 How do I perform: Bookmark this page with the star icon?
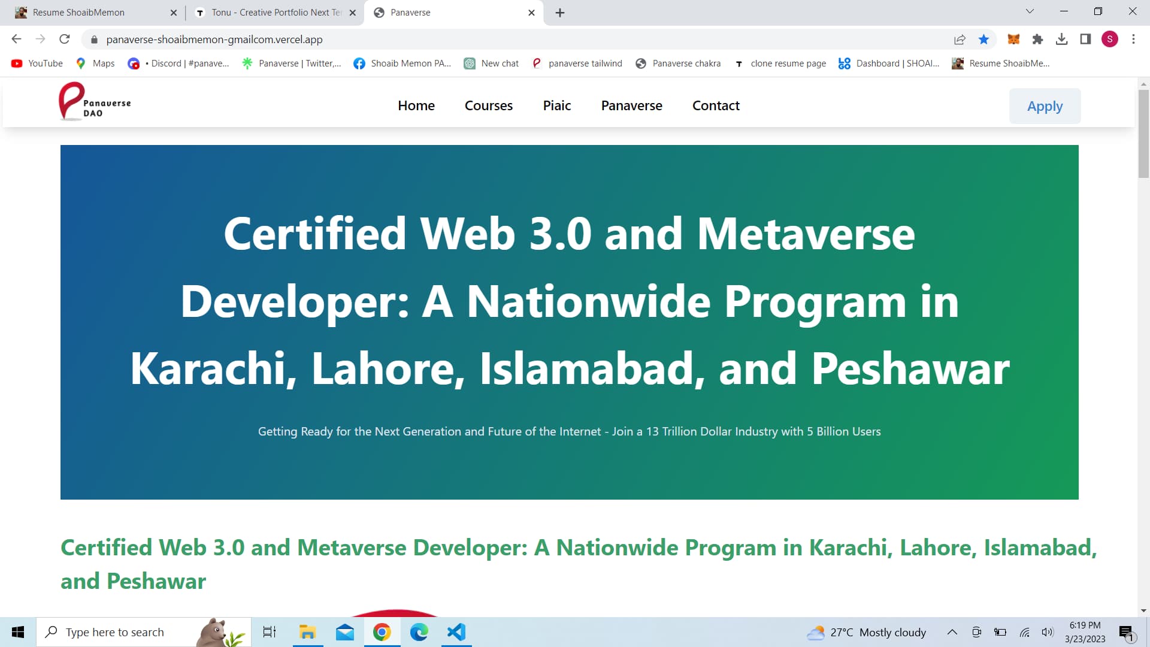[x=983, y=40]
